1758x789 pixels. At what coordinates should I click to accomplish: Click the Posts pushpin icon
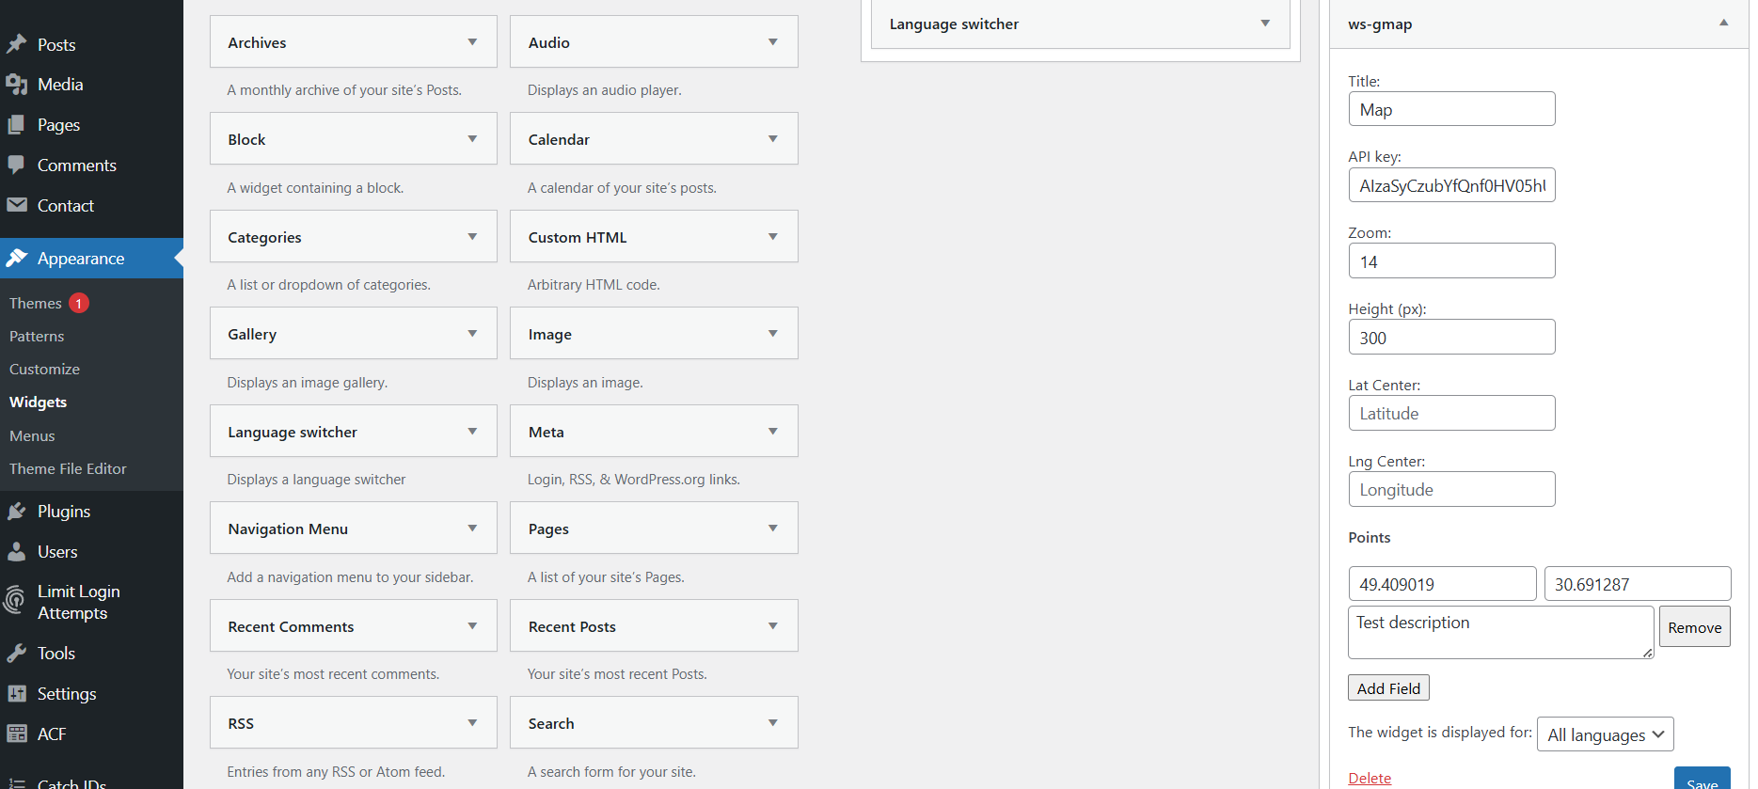point(17,44)
